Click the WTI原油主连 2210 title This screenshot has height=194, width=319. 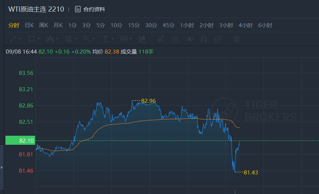[x=36, y=9]
